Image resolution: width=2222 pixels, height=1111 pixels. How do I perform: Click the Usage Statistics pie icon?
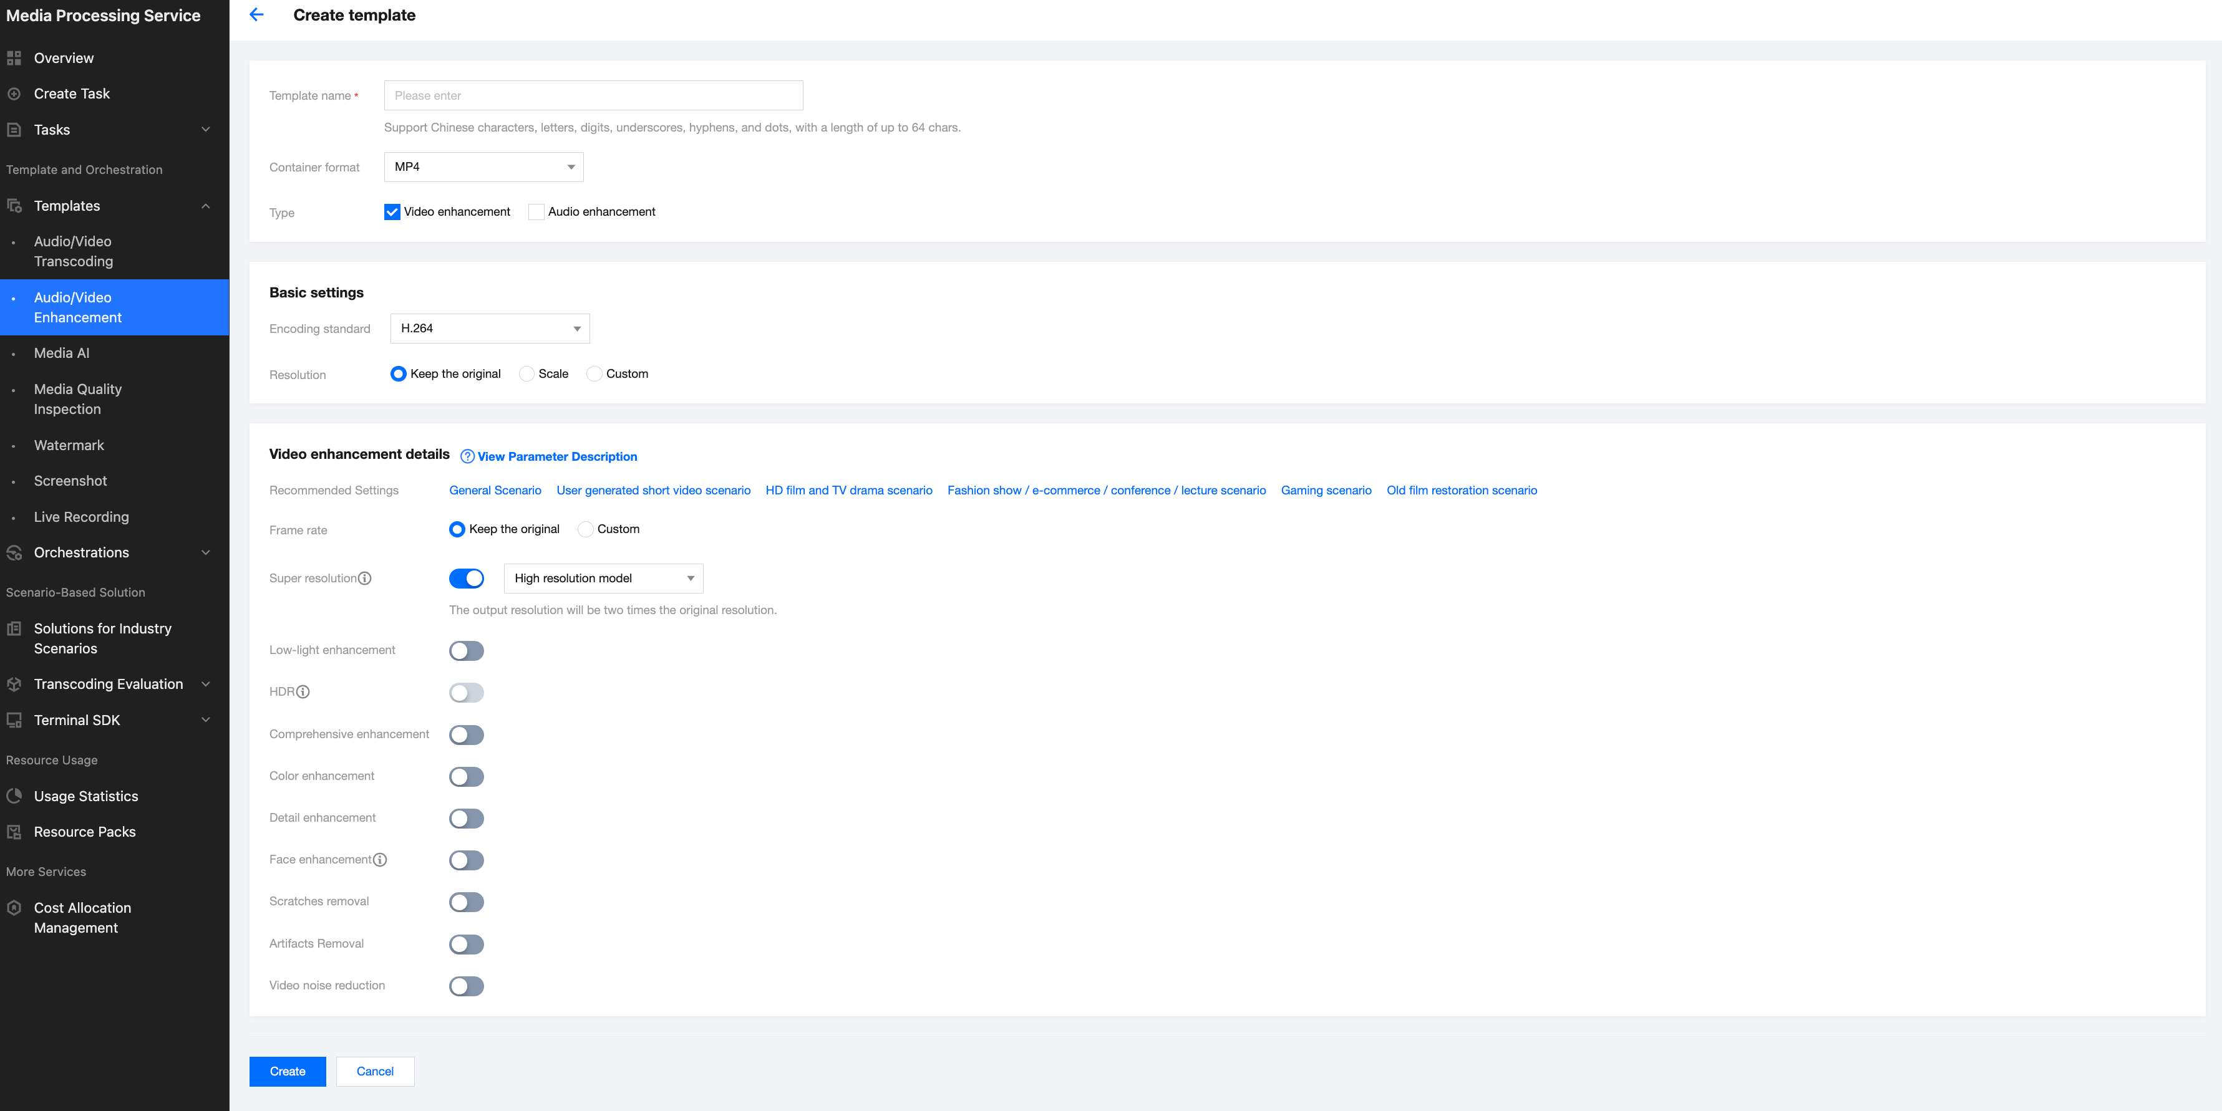click(x=14, y=796)
